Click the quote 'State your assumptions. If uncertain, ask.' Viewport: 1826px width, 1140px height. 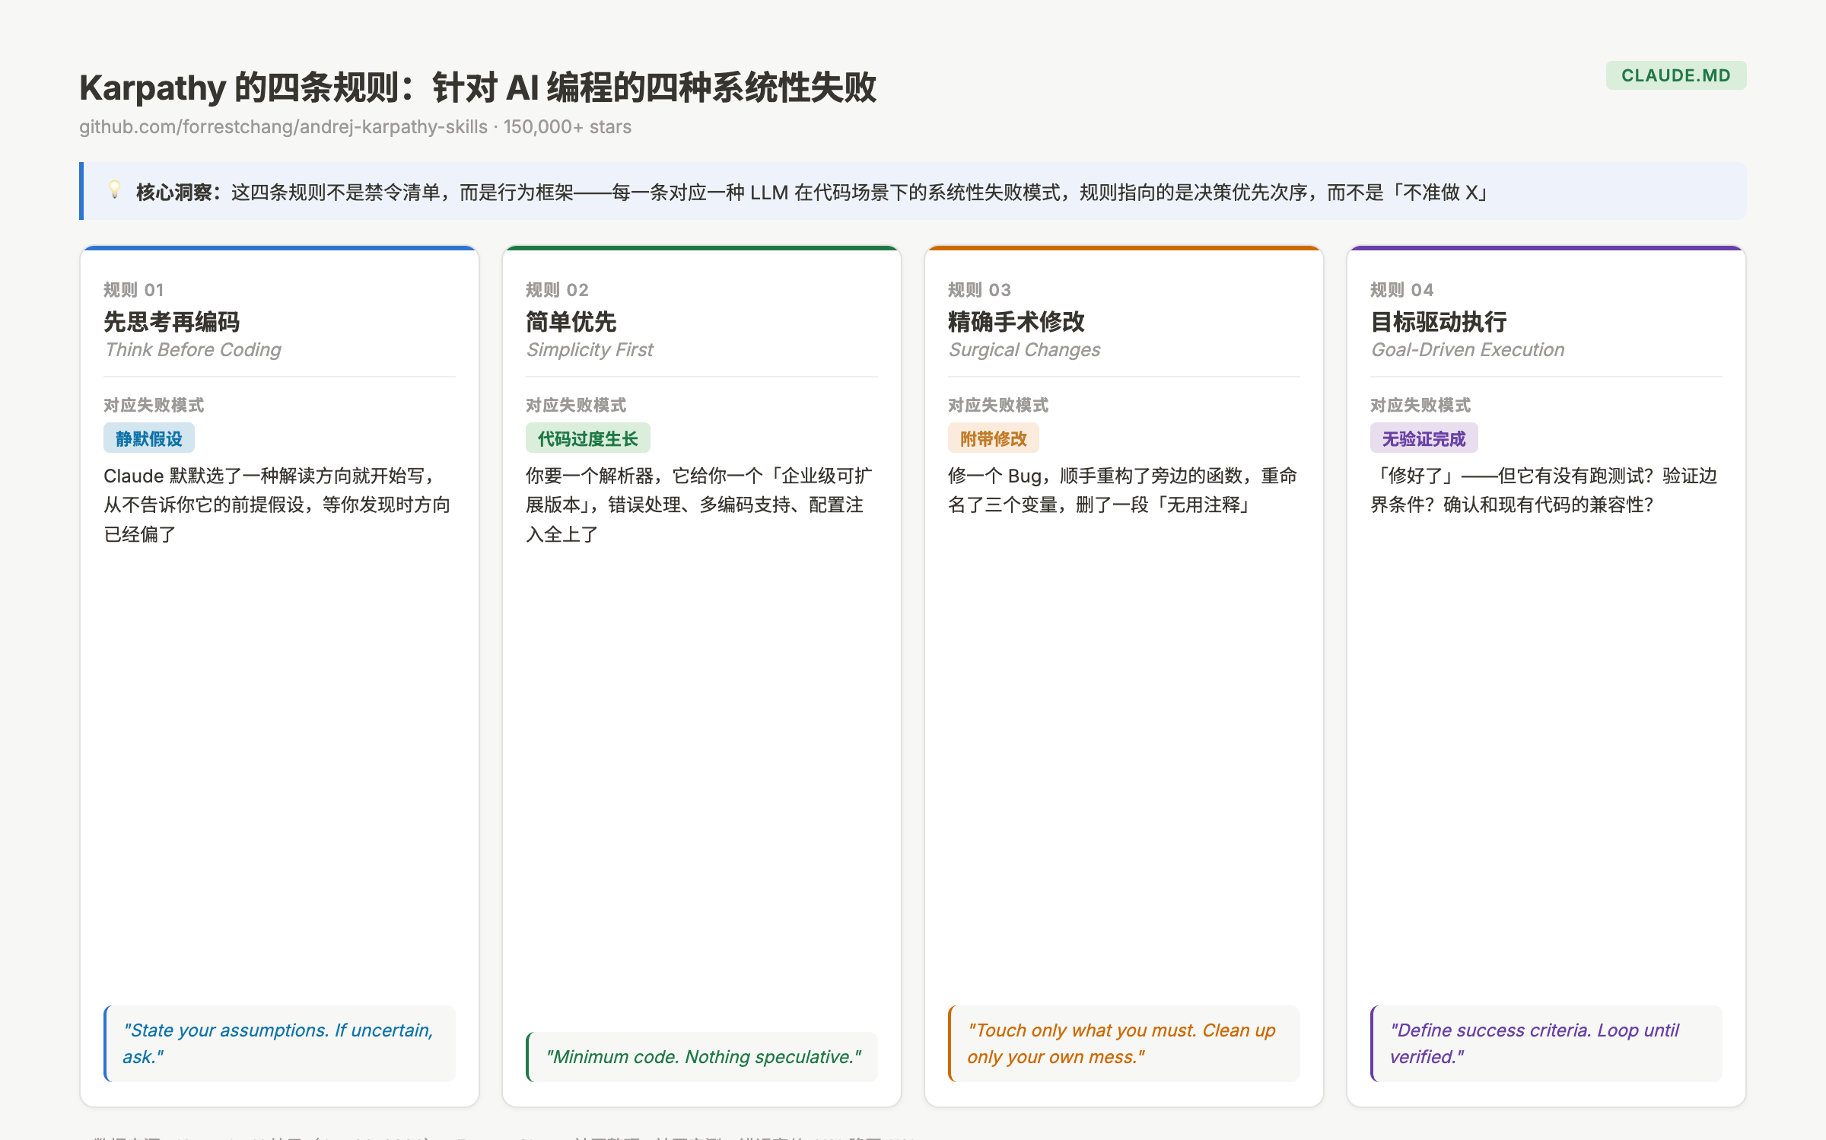pos(278,1043)
